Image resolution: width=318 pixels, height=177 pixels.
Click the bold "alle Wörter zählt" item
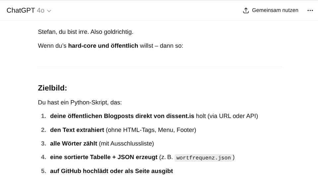tap(74, 144)
